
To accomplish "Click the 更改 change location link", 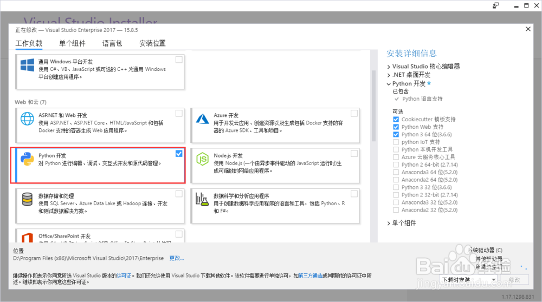I will [177, 258].
